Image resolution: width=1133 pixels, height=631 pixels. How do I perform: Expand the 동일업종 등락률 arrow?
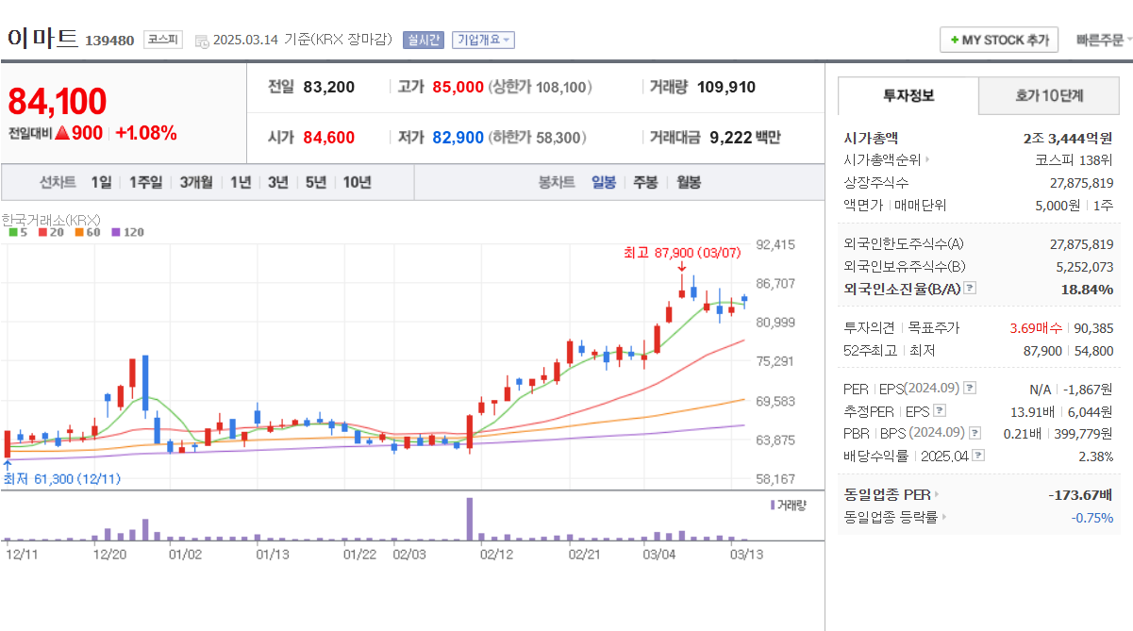(944, 517)
